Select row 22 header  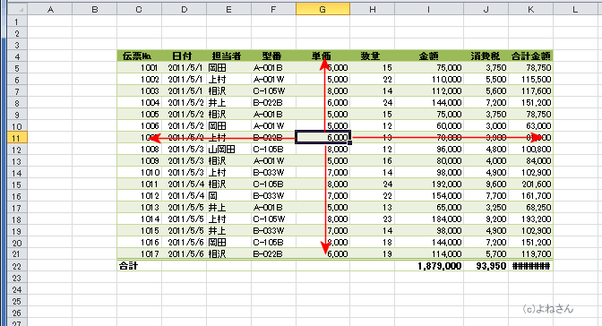[x=17, y=266]
